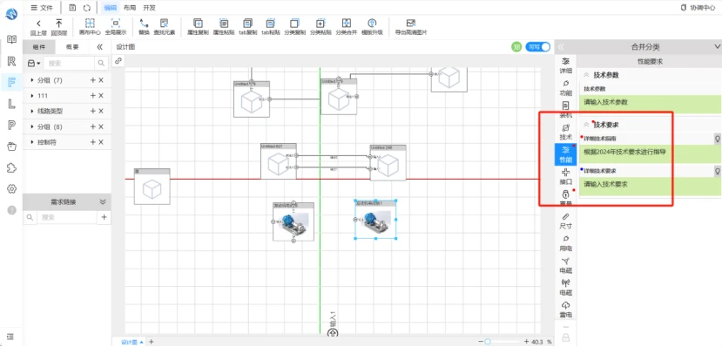Open settings via the gear icon in the sidebar
Image resolution: width=722 pixels, height=347 pixels.
(12, 188)
